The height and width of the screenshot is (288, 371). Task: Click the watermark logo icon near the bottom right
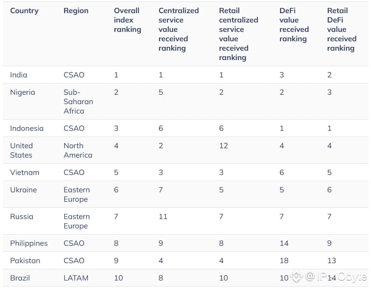(297, 277)
